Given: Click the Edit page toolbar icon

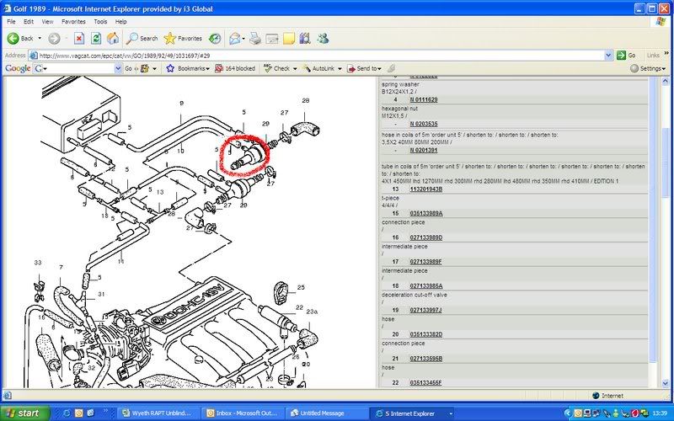Looking at the screenshot, I should [x=272, y=38].
